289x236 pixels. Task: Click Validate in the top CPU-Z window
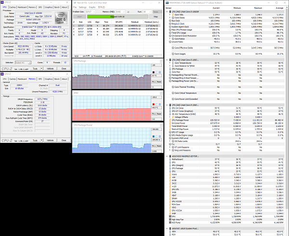tap(50, 69)
